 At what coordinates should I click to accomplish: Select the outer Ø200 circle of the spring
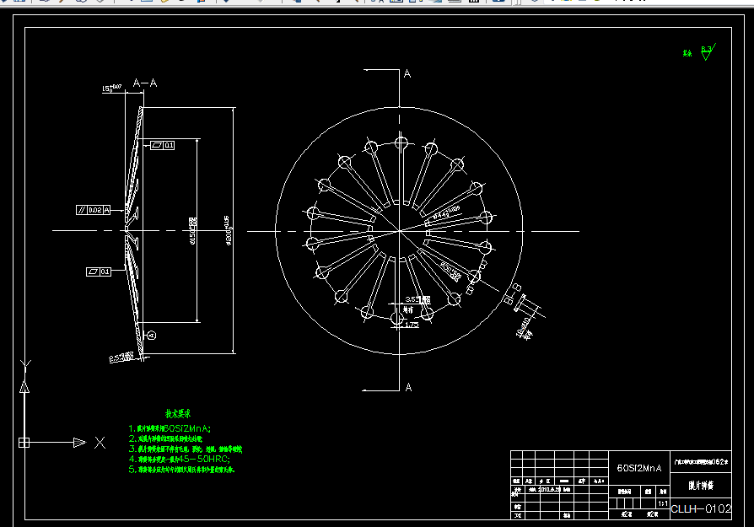tap(399, 231)
